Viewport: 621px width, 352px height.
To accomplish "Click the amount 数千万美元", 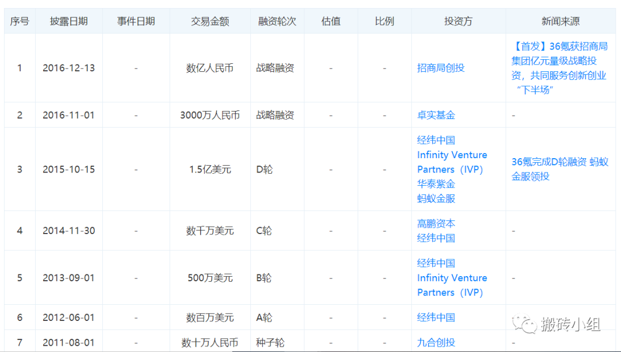I will [x=210, y=231].
